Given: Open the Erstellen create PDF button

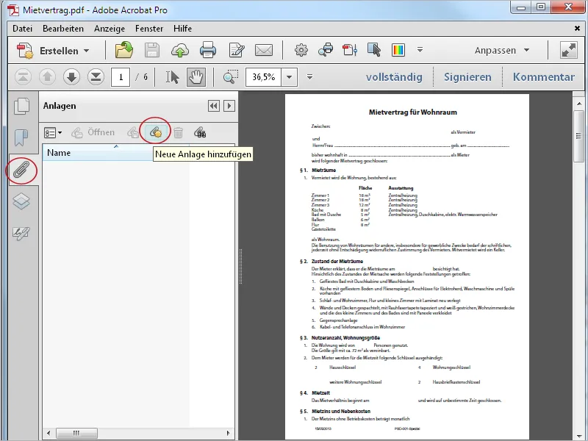Looking at the screenshot, I should 47,51.
